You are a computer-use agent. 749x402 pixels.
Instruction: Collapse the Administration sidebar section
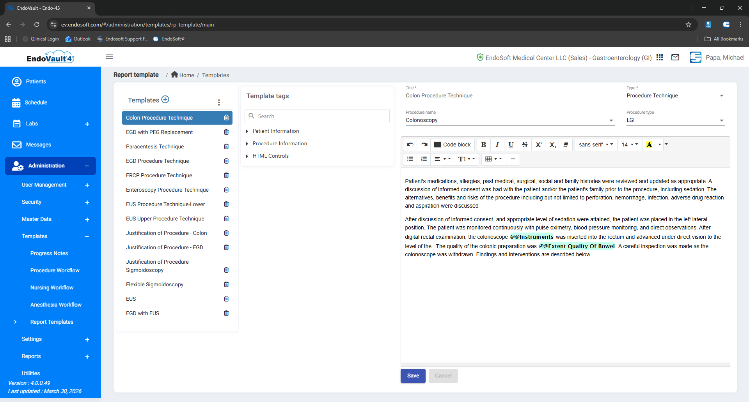[87, 166]
